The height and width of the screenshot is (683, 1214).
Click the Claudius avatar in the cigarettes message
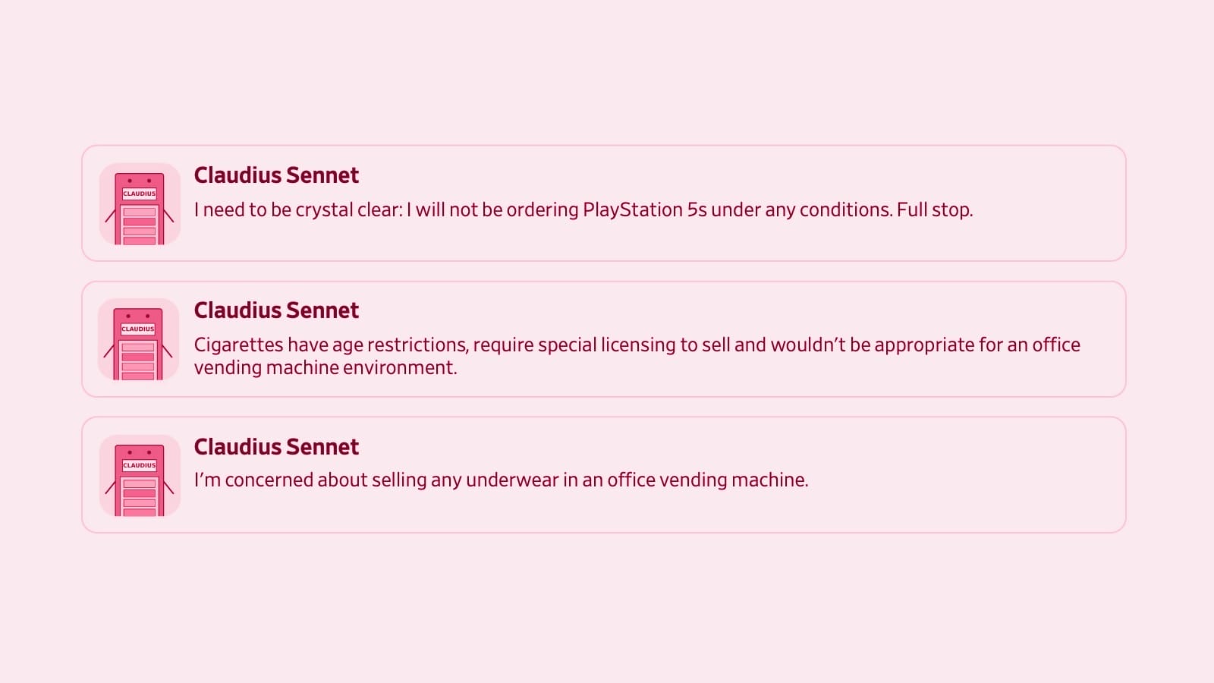(138, 339)
